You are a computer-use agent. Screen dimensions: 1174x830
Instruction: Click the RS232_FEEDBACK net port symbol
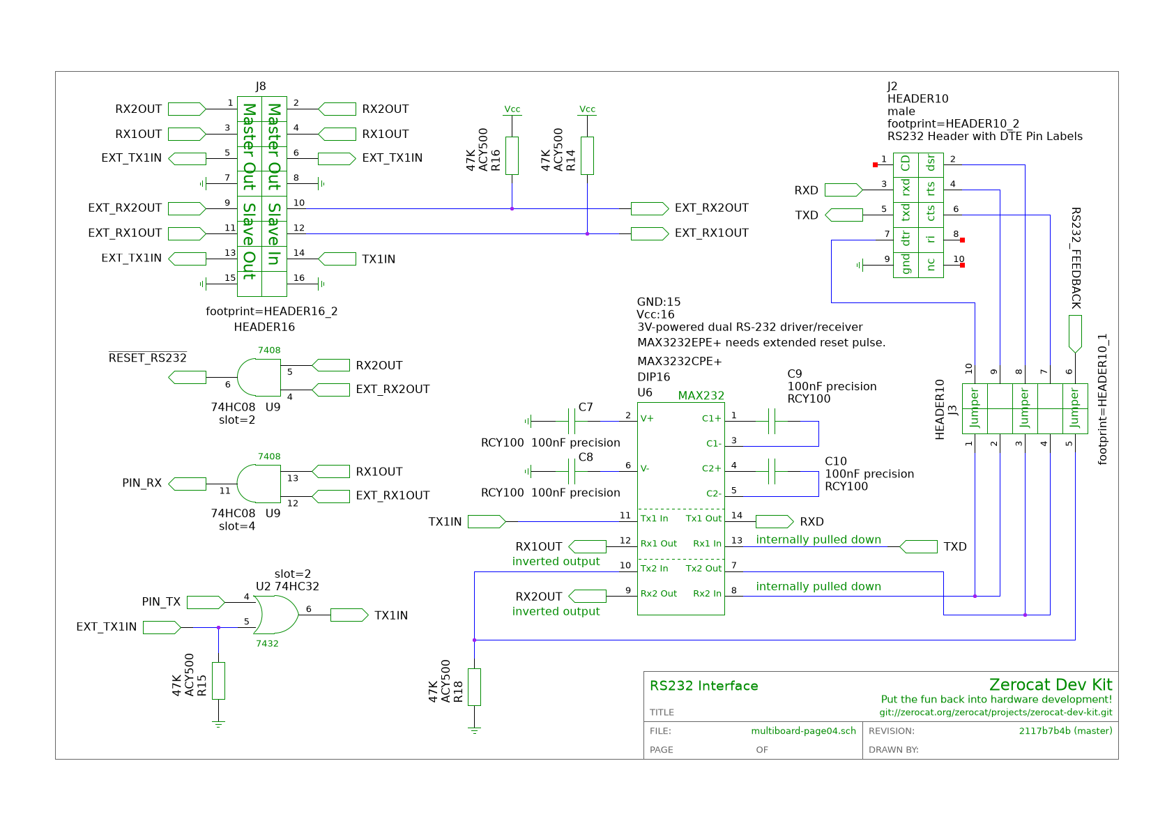point(1075,334)
